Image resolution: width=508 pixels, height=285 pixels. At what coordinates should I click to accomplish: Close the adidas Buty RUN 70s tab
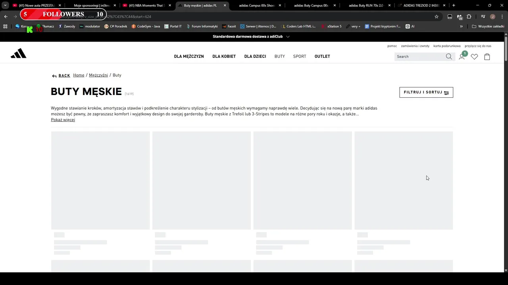pos(389,6)
